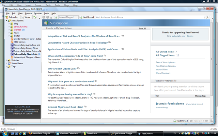Select ScienceDaily: Plants & Ar feed
This screenshot has height=136, width=218.
(26, 54)
